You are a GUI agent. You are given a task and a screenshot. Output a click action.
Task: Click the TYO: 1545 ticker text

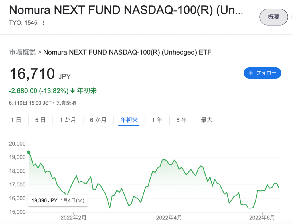coord(23,23)
